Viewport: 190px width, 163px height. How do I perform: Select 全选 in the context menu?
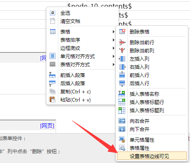[x=65, y=13]
